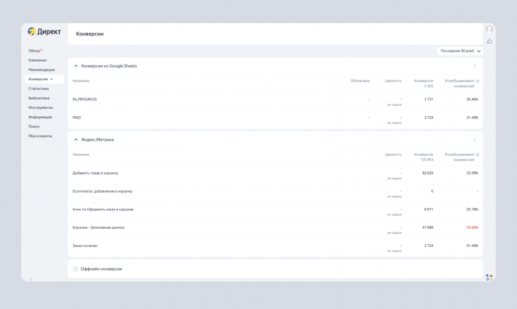This screenshot has height=309, width=517.
Task: Select Мои клиенты in the sidebar
Action: click(40, 136)
